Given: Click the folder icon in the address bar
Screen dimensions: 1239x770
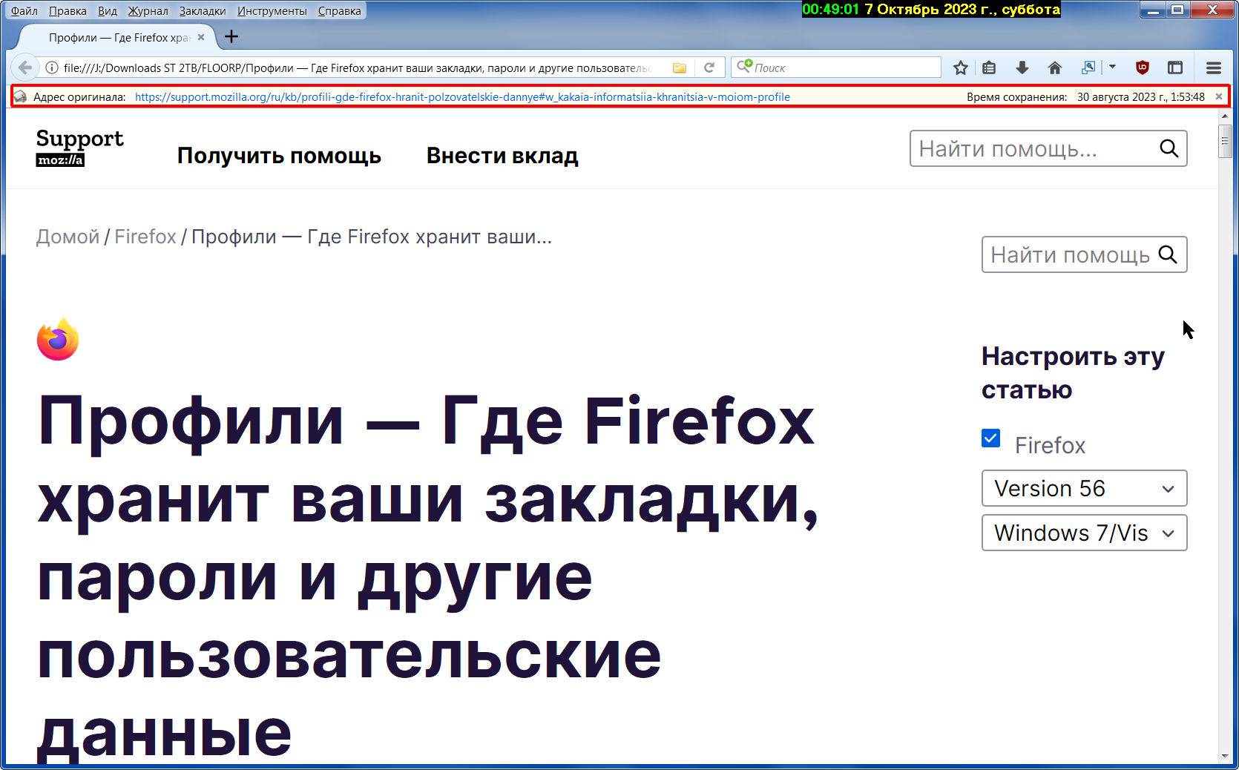Looking at the screenshot, I should pyautogui.click(x=679, y=68).
